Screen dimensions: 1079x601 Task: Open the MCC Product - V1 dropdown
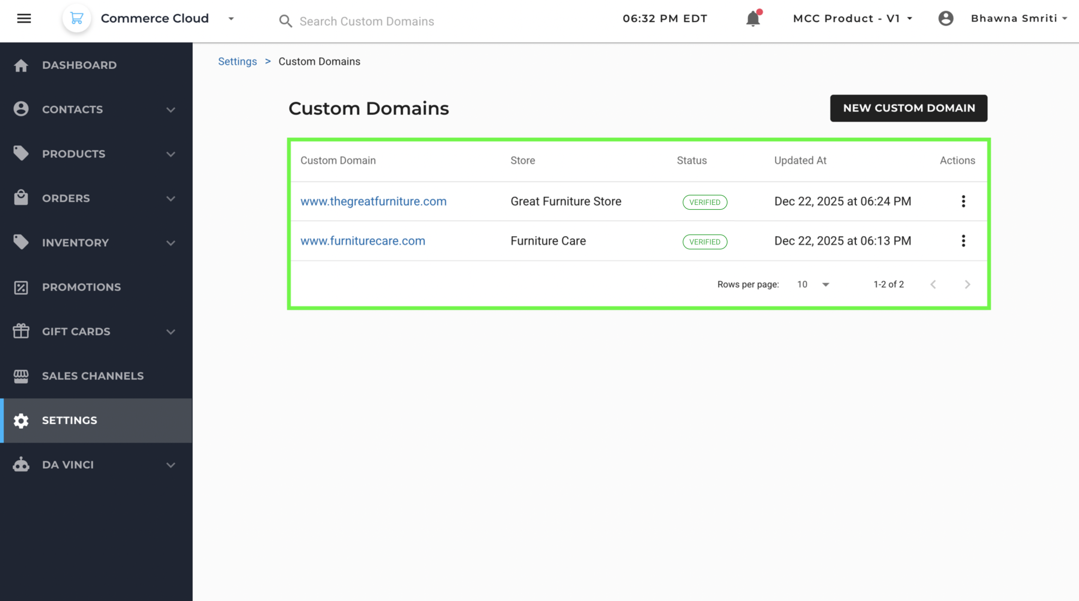(852, 18)
